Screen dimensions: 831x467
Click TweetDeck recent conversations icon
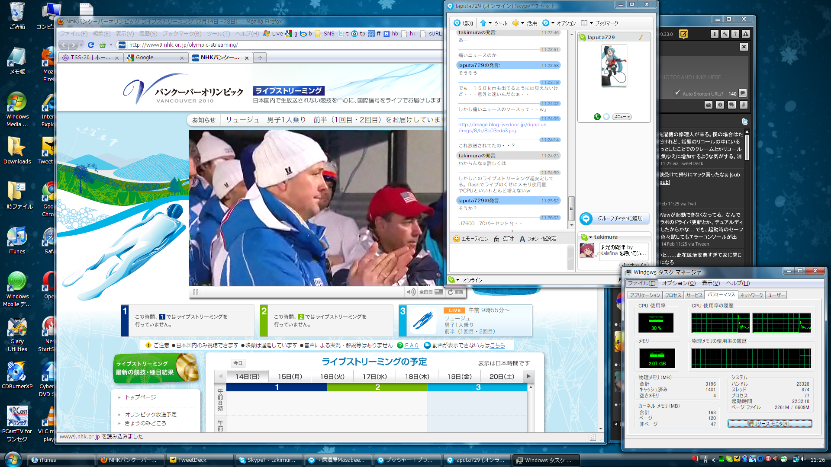[x=732, y=105]
